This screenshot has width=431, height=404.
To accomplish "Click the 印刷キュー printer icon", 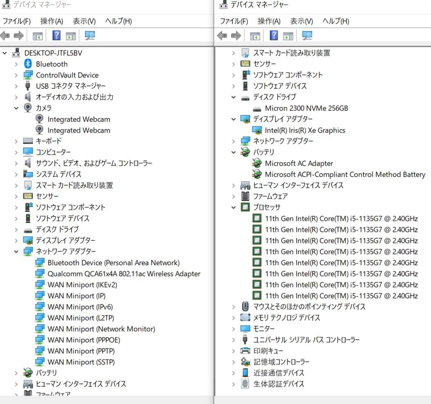I will [x=245, y=350].
